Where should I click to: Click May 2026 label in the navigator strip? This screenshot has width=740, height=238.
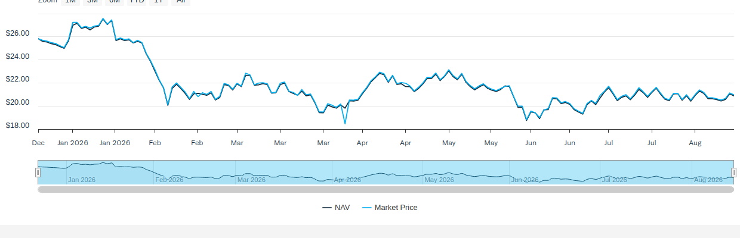(x=439, y=180)
